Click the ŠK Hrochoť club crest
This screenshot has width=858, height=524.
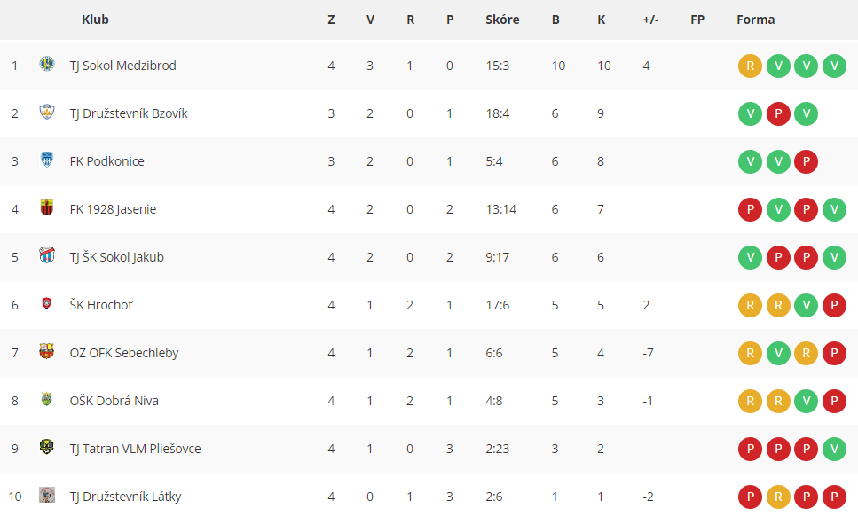pyautogui.click(x=47, y=303)
